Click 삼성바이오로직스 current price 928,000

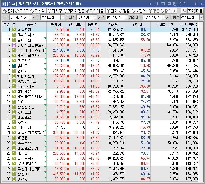(59, 132)
